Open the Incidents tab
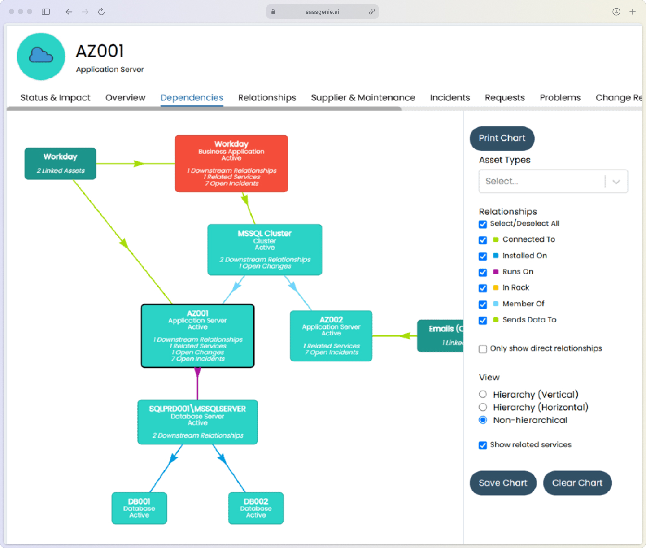This screenshot has height=548, width=646. 450,97
